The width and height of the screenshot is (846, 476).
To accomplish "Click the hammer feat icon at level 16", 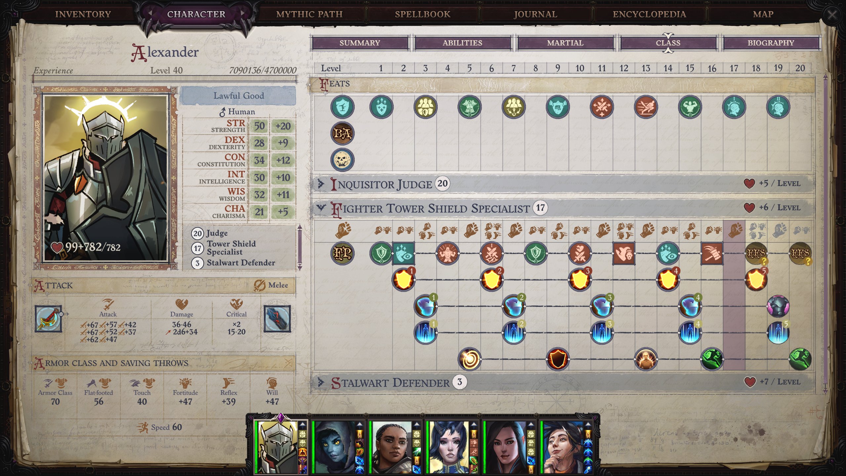I will (712, 253).
